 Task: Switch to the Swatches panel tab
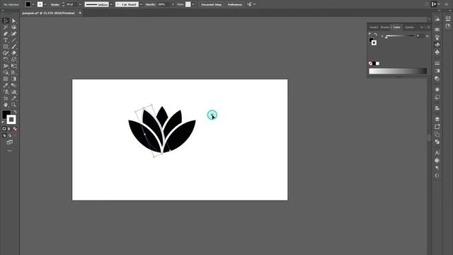(x=374, y=27)
